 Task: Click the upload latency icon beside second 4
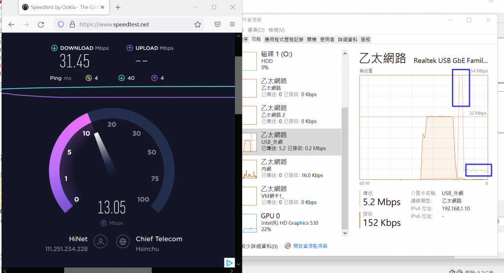(x=154, y=78)
